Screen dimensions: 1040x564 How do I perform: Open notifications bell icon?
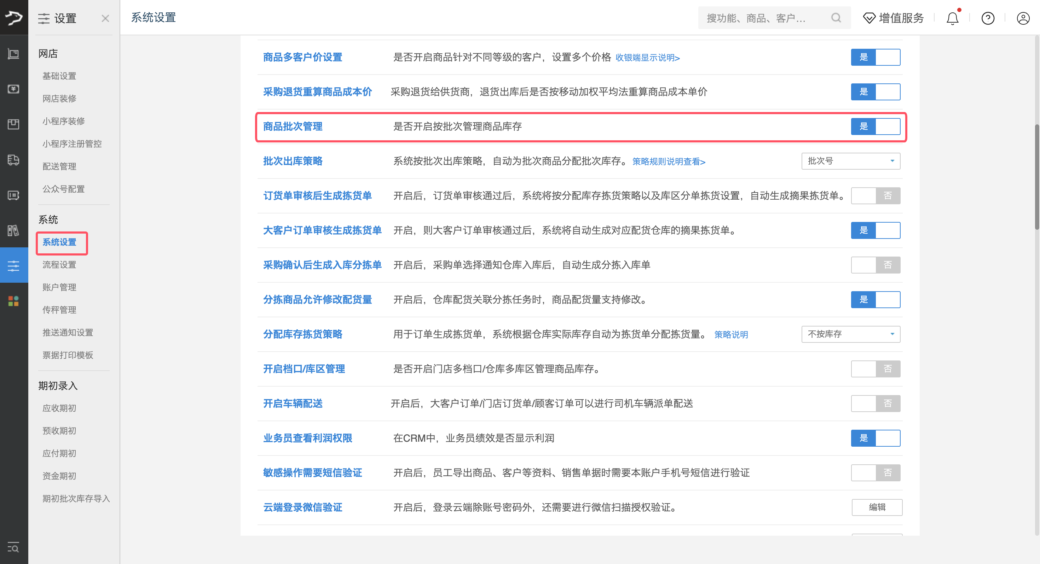tap(953, 18)
